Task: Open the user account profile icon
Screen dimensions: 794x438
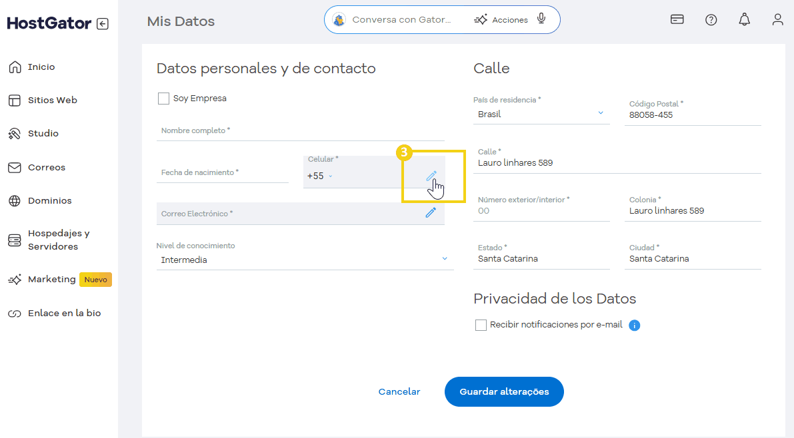Action: tap(777, 20)
